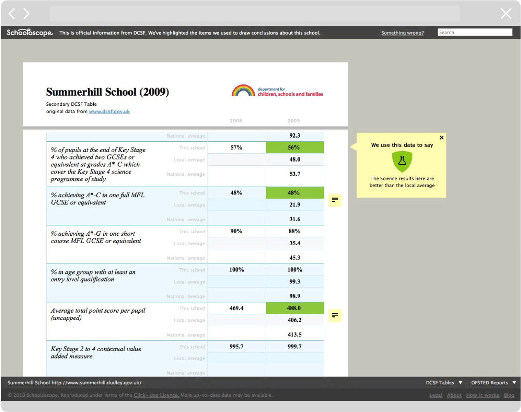Open the 'Something wrong?' link

[403, 33]
